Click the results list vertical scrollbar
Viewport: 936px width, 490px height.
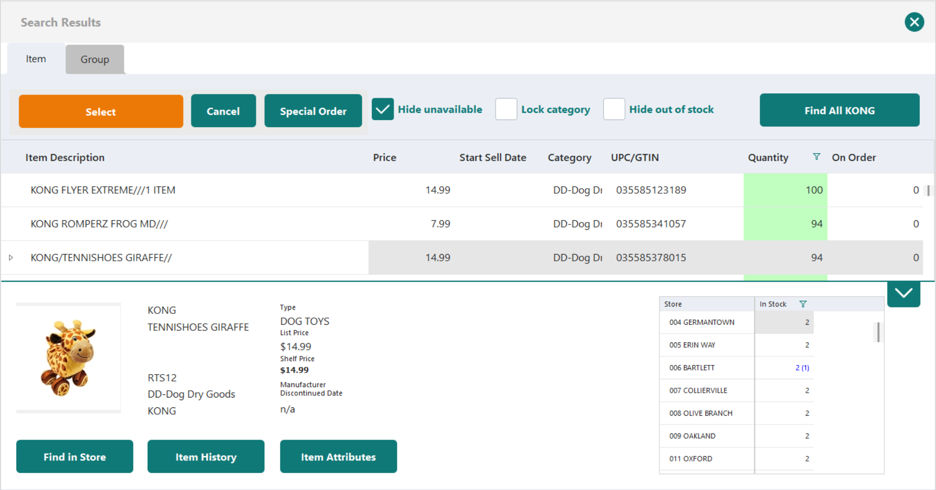(x=928, y=191)
